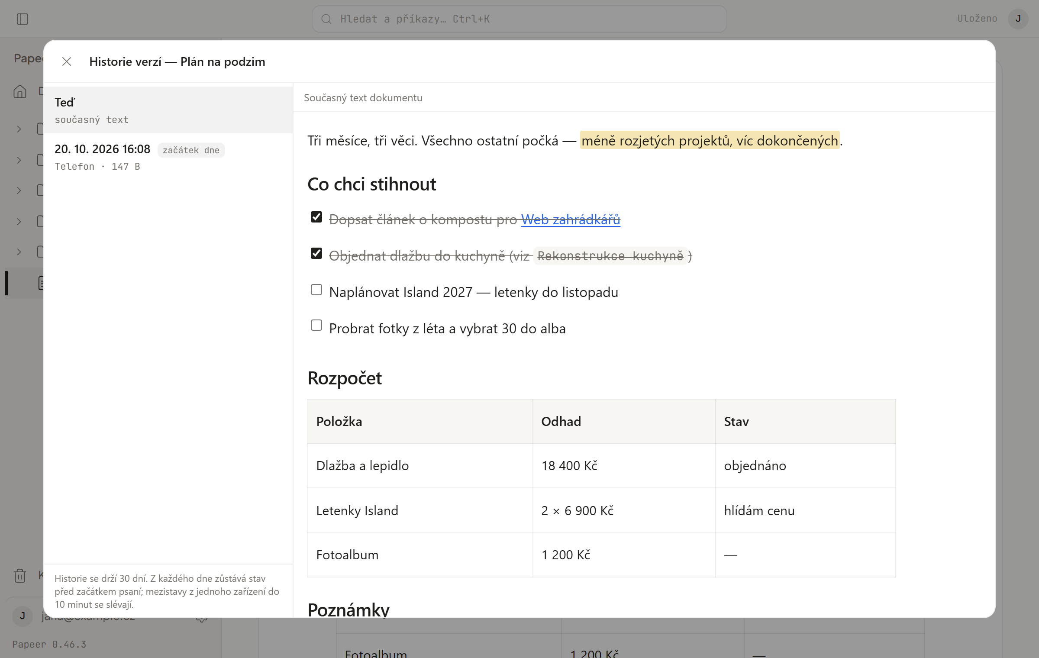Image resolution: width=1039 pixels, height=658 pixels.
Task: Click the objednáno status cell
Action: (x=805, y=466)
